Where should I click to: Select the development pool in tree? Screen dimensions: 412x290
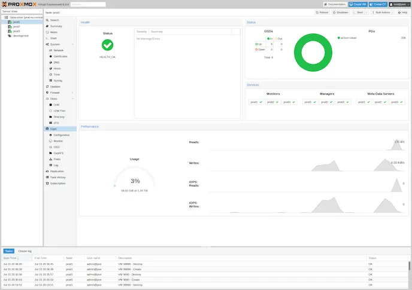click(20, 36)
